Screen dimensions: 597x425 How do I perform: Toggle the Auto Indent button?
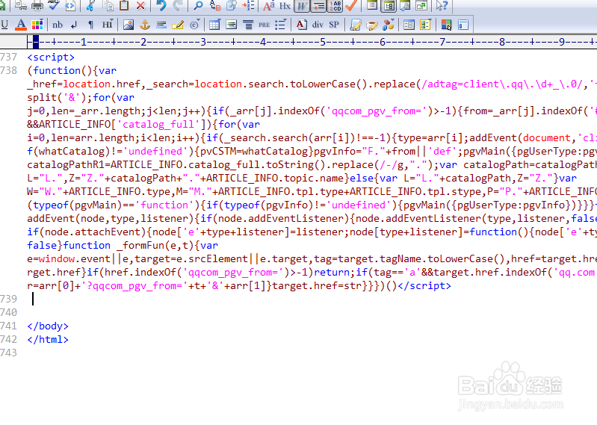tap(318, 6)
